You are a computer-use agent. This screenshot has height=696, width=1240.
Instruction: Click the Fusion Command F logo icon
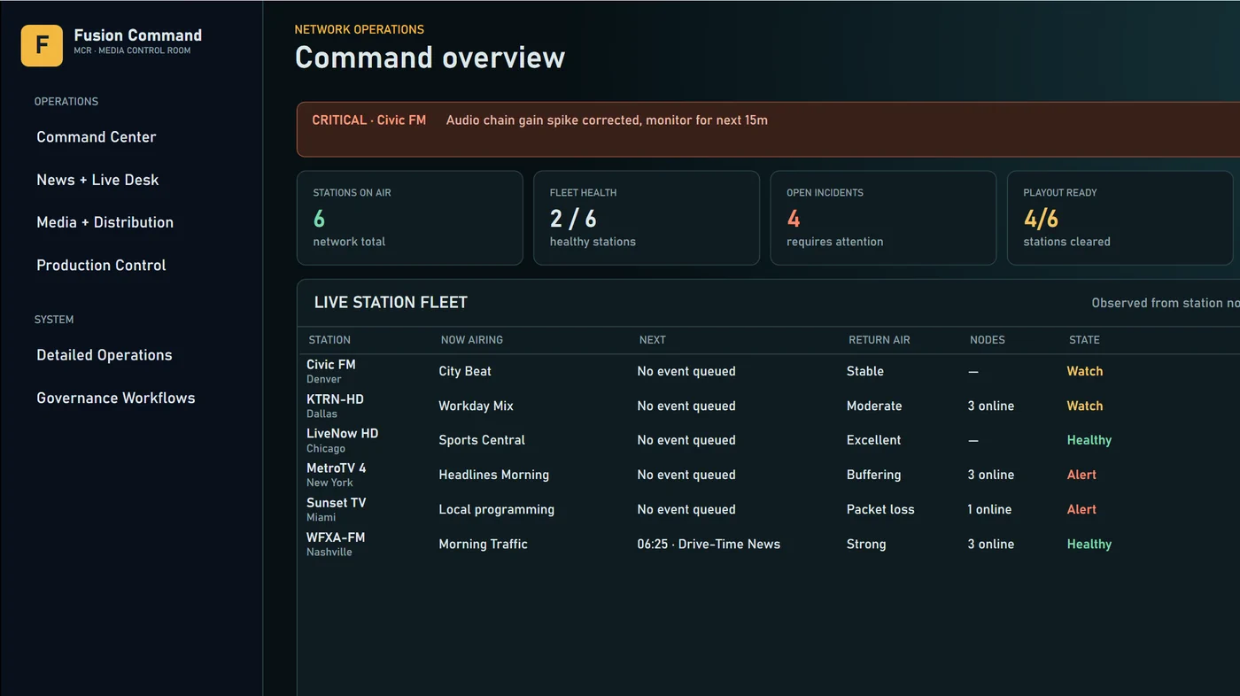(x=42, y=45)
